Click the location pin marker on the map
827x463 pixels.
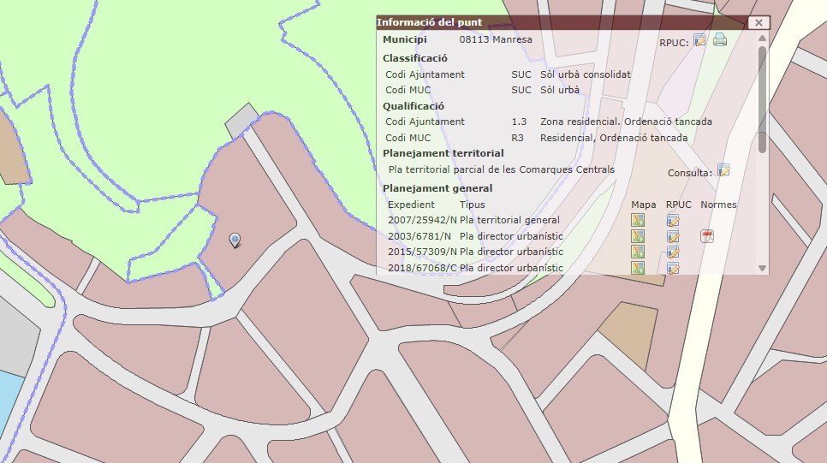235,240
